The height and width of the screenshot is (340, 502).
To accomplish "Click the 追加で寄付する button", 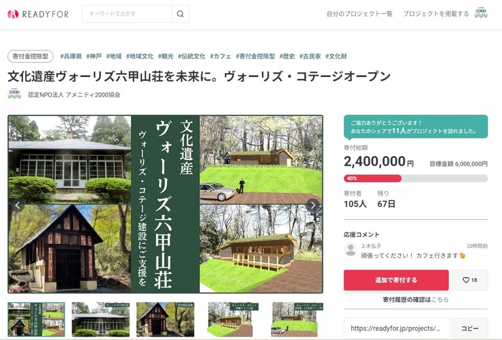I will (x=396, y=280).
